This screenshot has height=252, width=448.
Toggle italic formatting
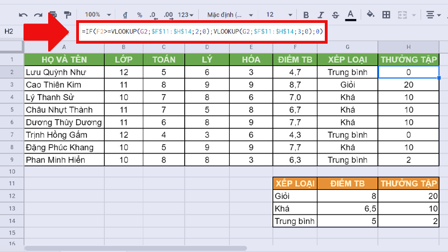320,14
